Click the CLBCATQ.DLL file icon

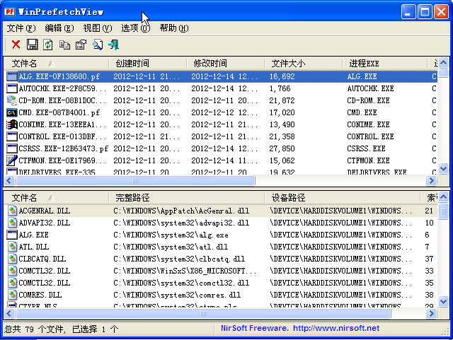pos(12,259)
